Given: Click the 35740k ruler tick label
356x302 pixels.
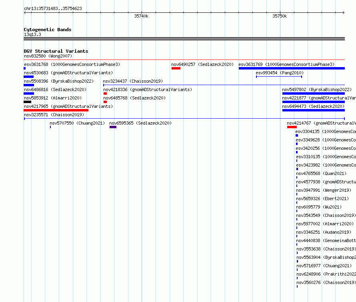Looking at the screenshot, I should tap(141, 16).
